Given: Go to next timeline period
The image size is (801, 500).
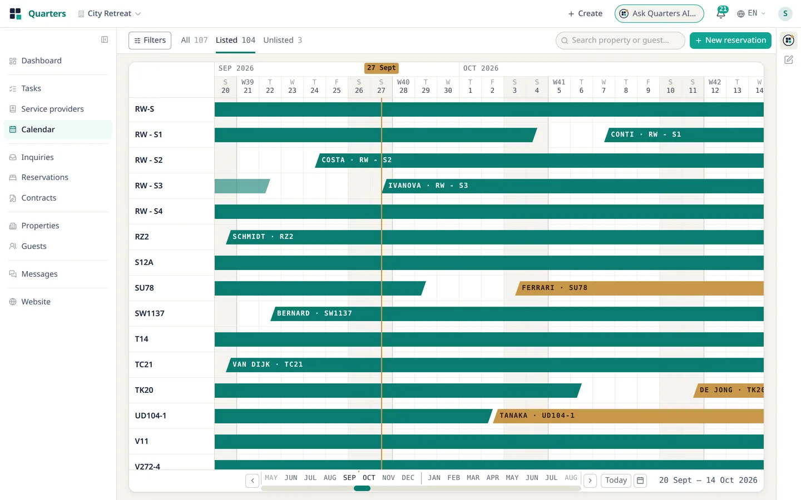Looking at the screenshot, I should [x=590, y=481].
